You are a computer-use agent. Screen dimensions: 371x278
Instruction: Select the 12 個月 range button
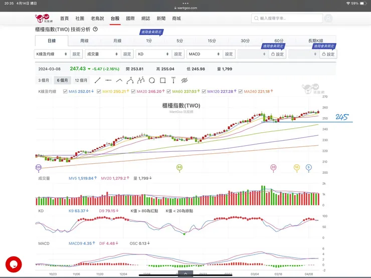click(81, 80)
